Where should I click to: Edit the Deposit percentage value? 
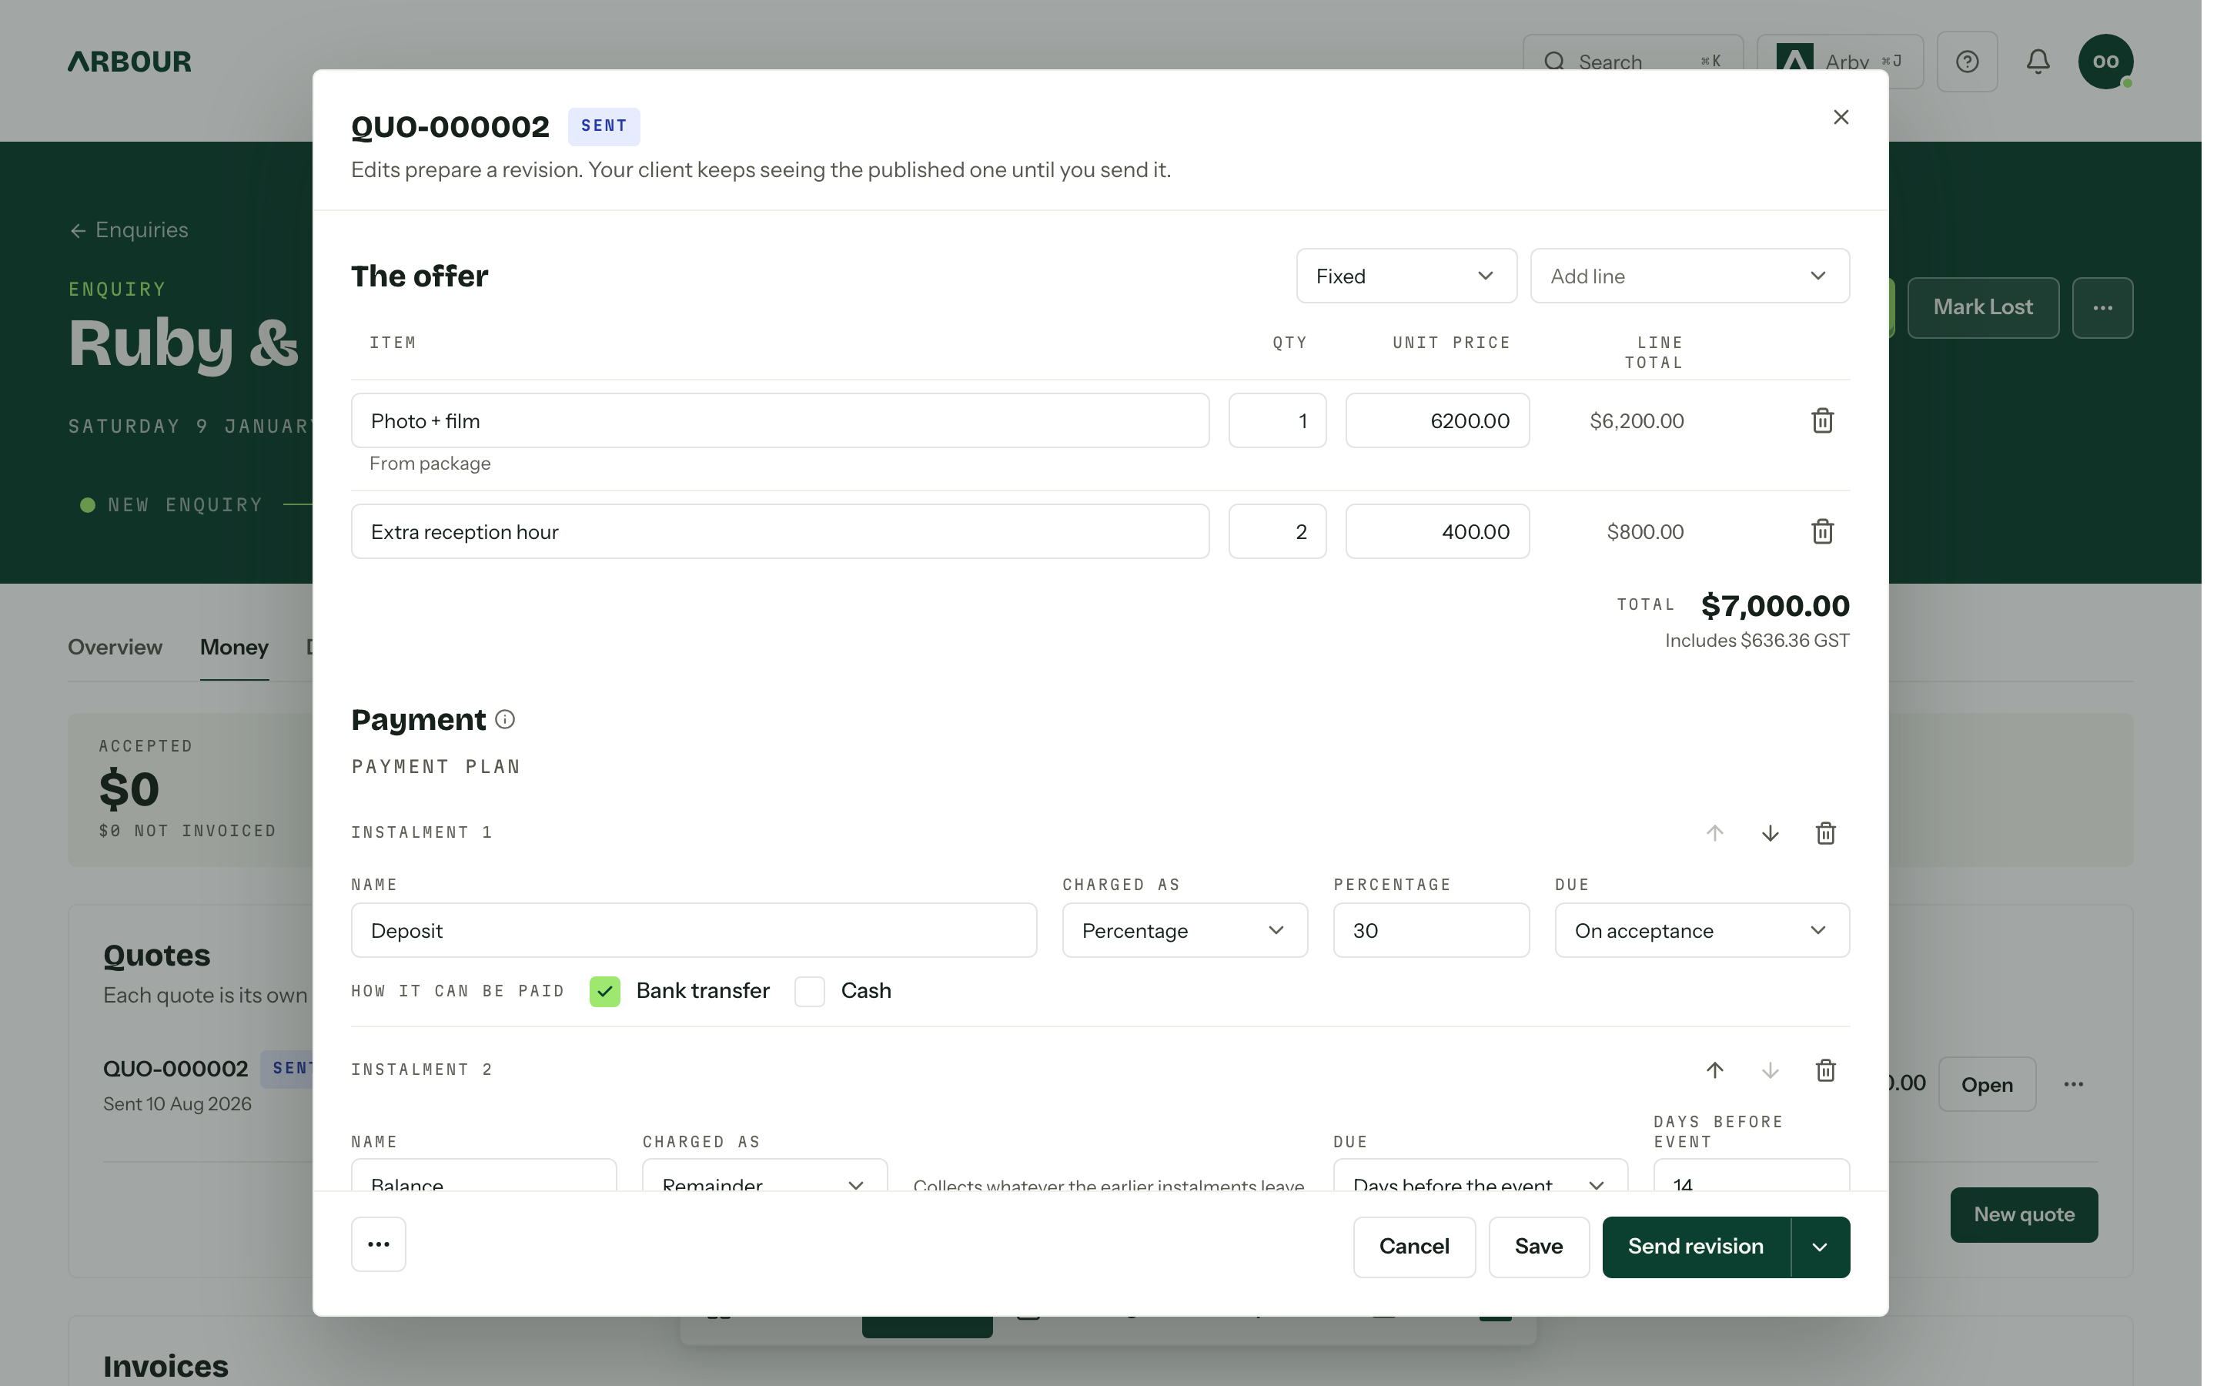coord(1431,930)
